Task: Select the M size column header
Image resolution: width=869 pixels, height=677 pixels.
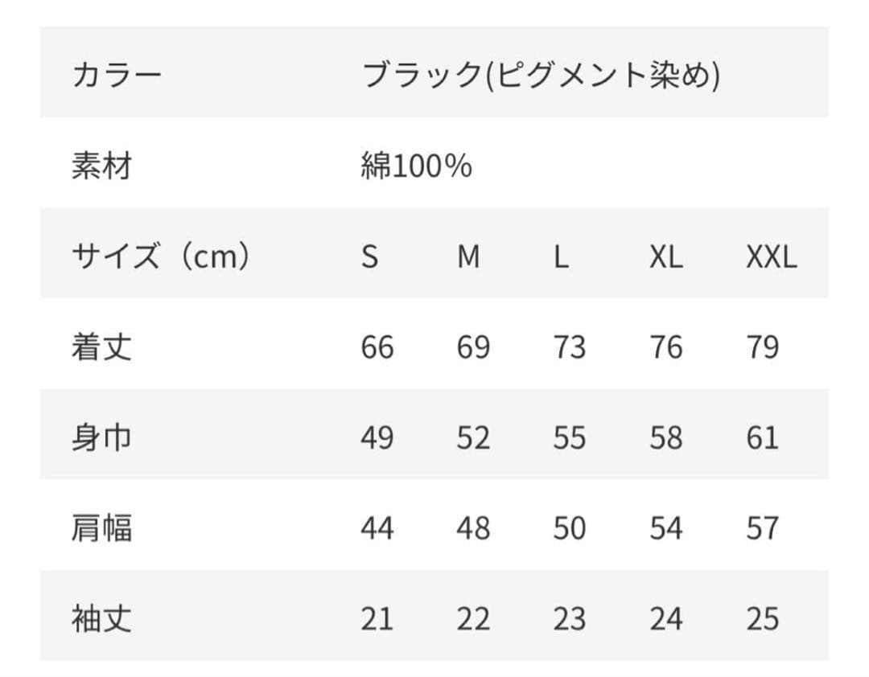Action: [x=468, y=256]
